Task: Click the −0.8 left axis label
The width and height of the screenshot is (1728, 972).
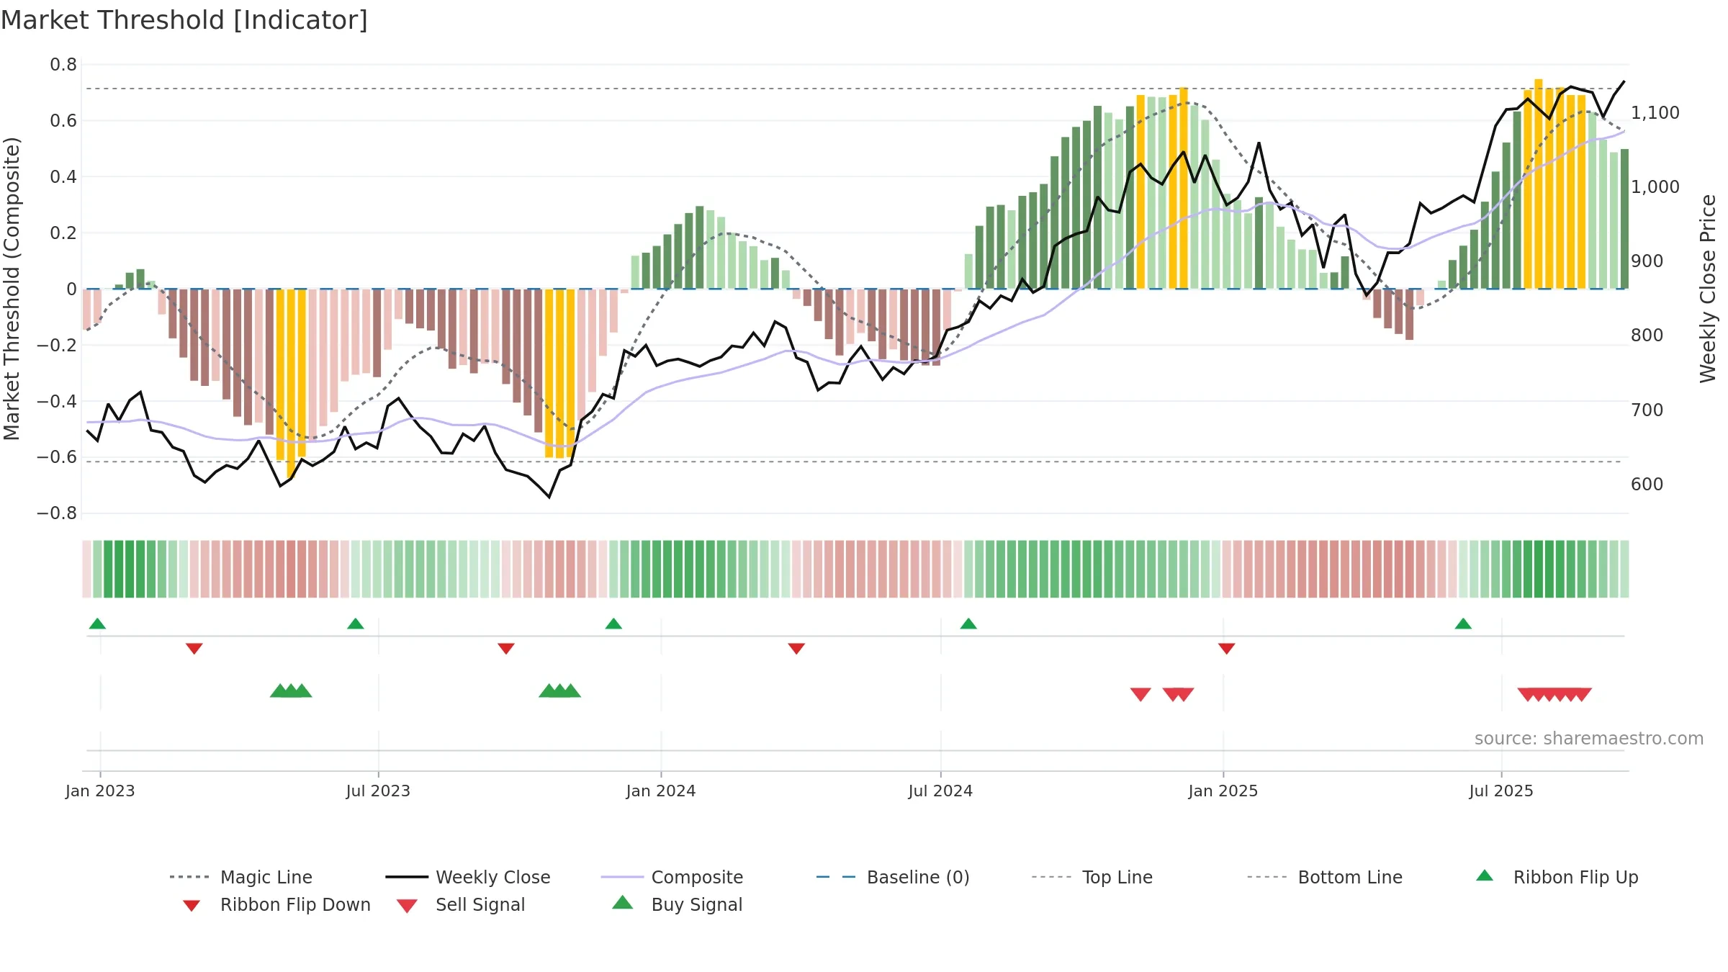Action: click(x=57, y=513)
